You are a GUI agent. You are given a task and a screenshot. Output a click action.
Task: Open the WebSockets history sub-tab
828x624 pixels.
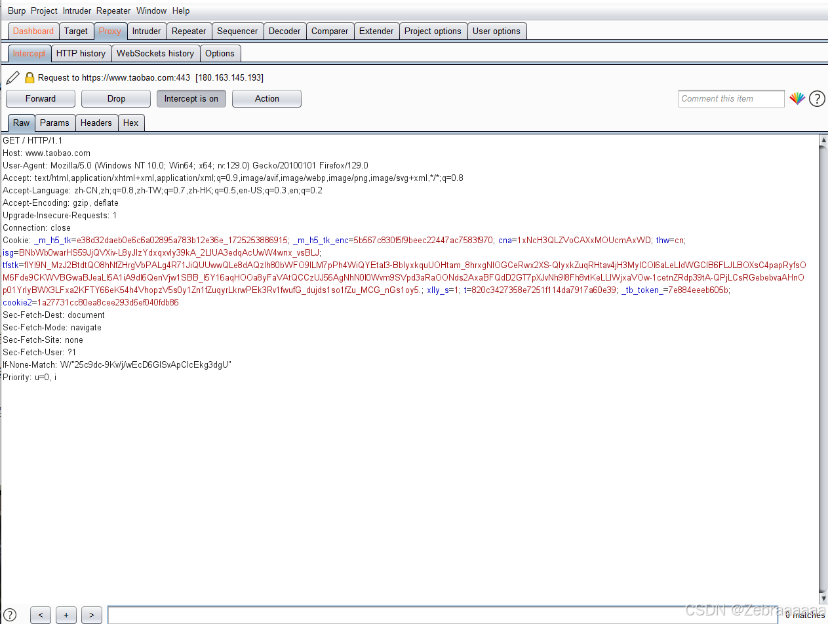click(155, 53)
